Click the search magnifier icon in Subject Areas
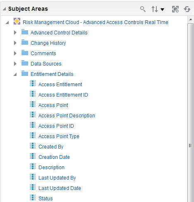Viewport: 194px width, 202px height. 143,9
